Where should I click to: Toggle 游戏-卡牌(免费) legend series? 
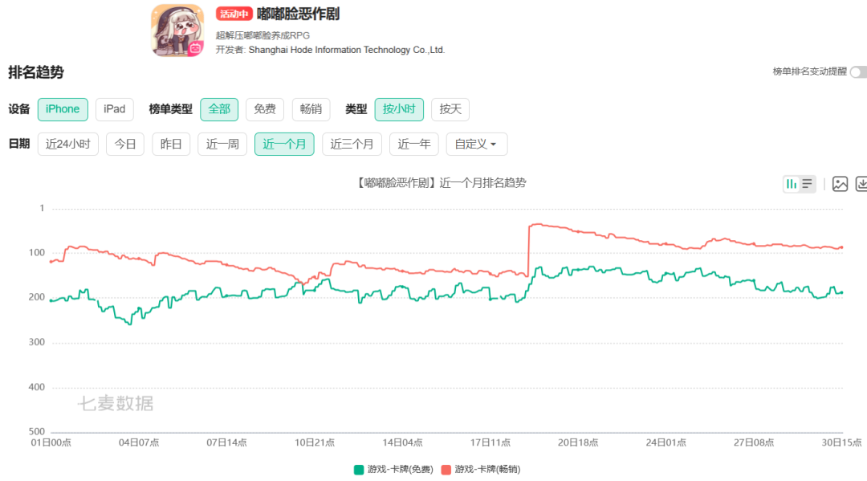(393, 470)
